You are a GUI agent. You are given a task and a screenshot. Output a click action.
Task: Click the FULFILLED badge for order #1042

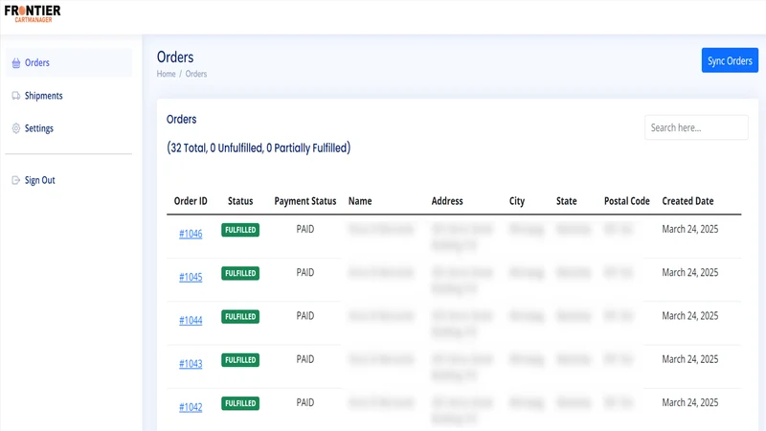(x=240, y=403)
